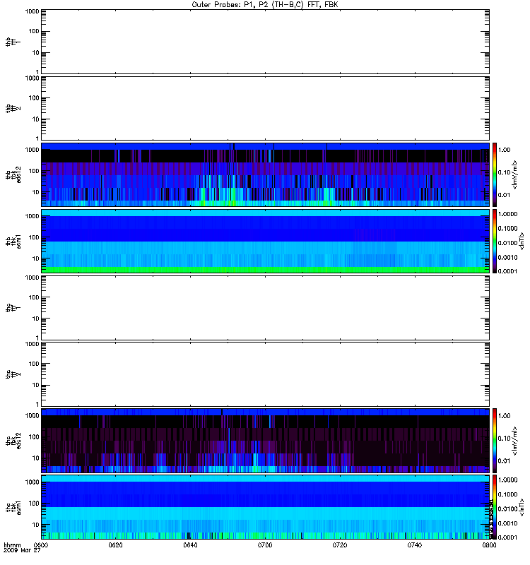Click the '1.0000' tick on thc scm1 color bar

[507, 480]
